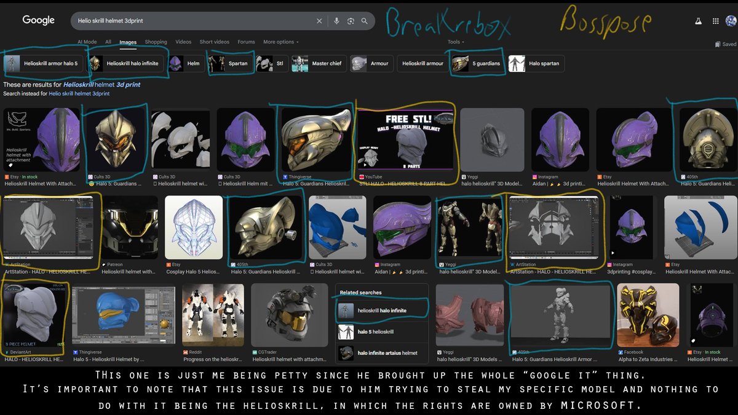This screenshot has width=738, height=415.
Task: Open second-row 405th gold helmet side view
Action: (x=266, y=227)
